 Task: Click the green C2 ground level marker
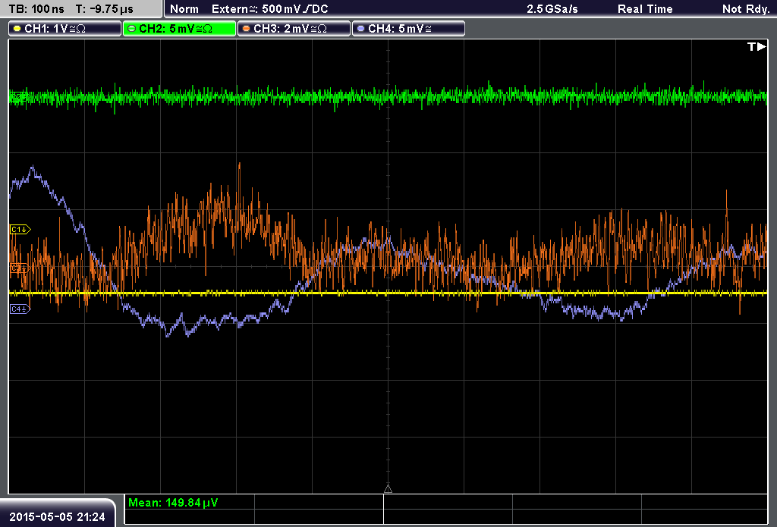[x=19, y=97]
